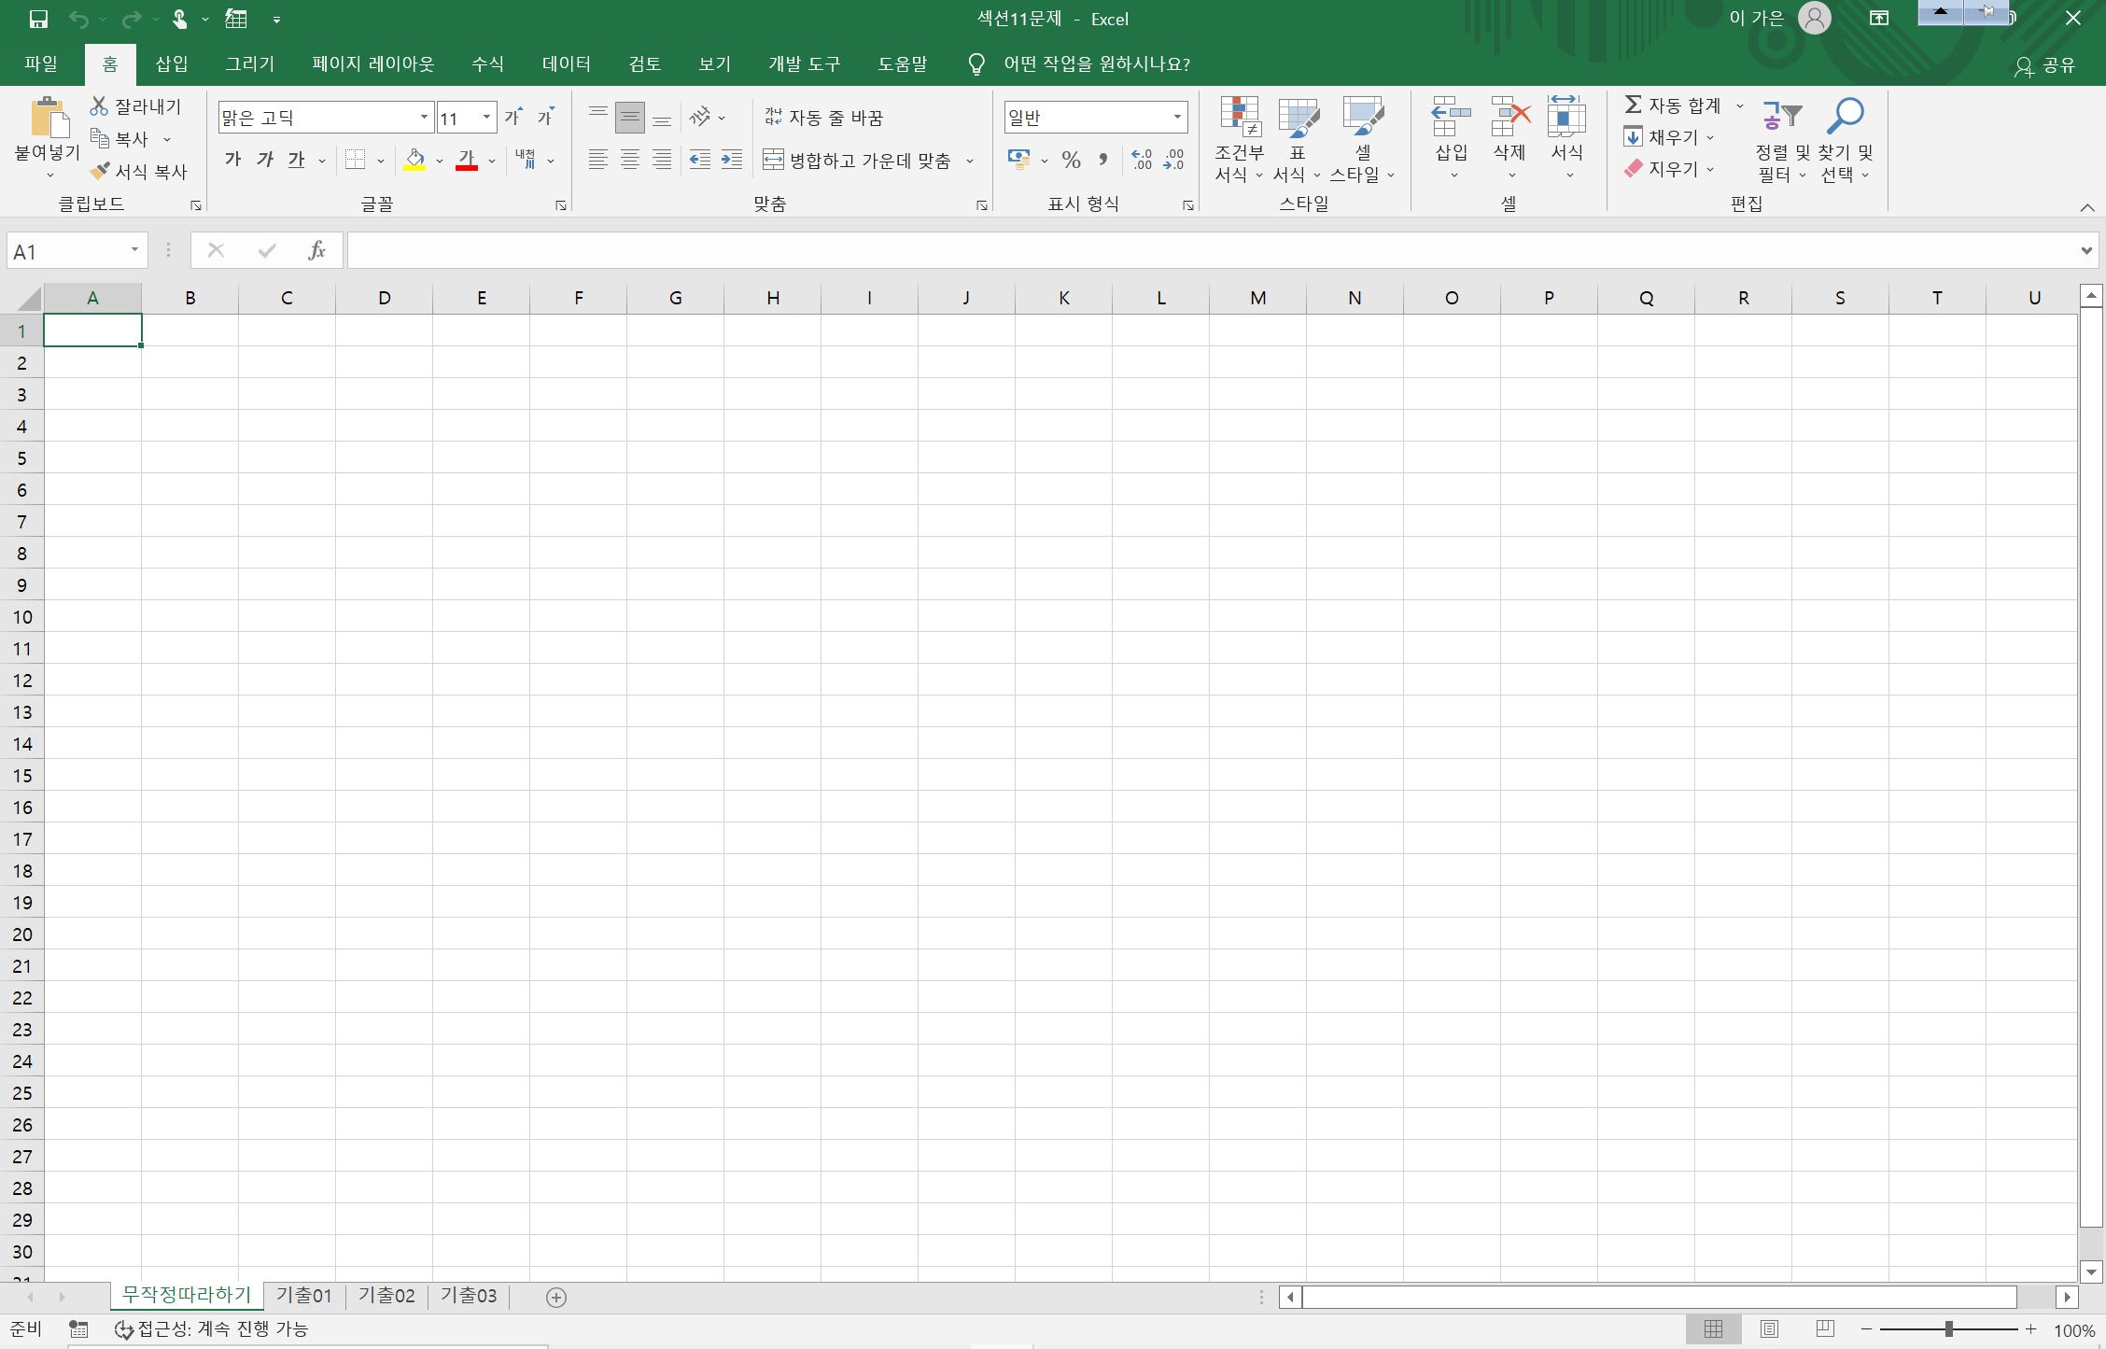Click the Conditional Formatting (조건부 서식) icon
2106x1349 pixels.
(1239, 119)
